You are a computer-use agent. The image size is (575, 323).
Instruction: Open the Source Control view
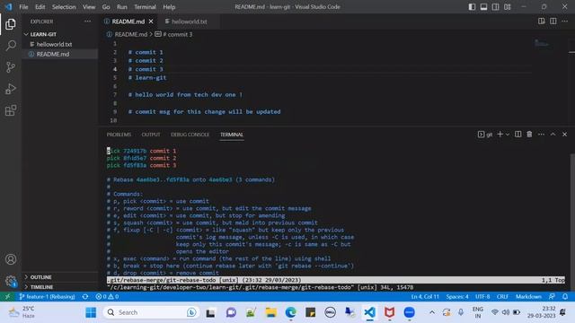11,67
